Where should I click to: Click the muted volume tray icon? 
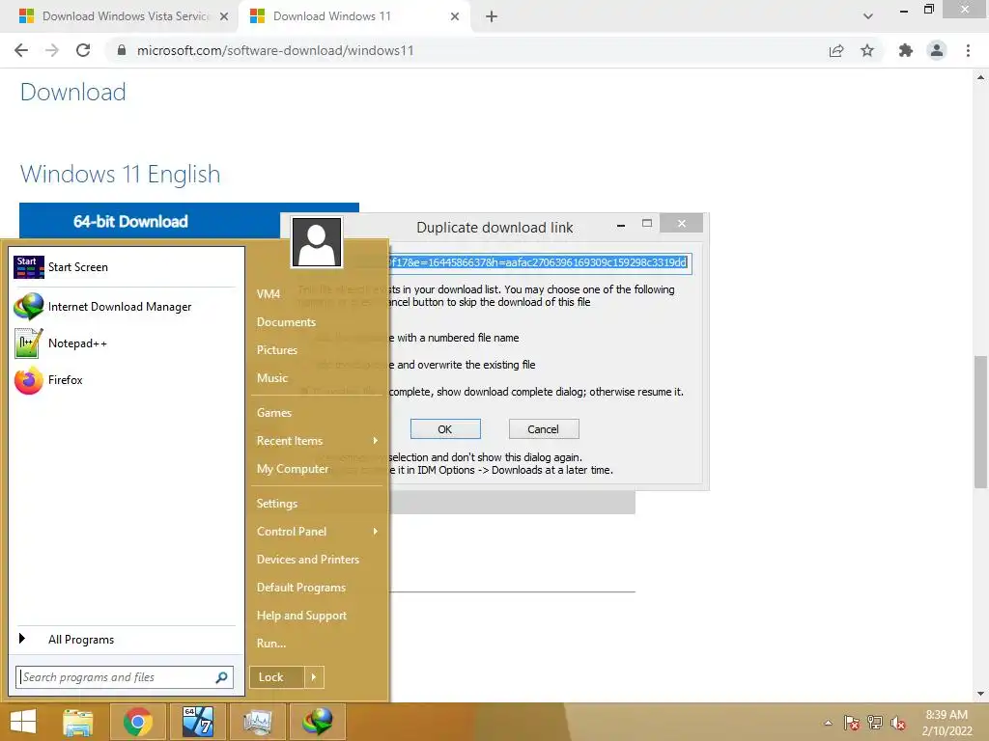pos(898,723)
